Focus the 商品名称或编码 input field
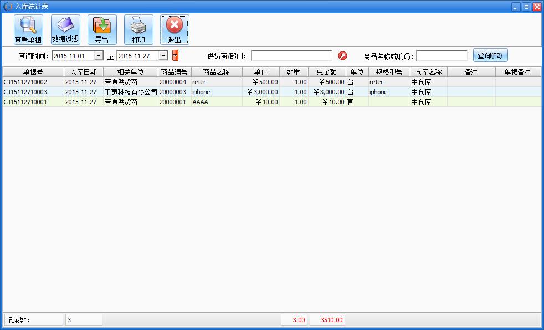This screenshot has height=330, width=544. pos(442,56)
